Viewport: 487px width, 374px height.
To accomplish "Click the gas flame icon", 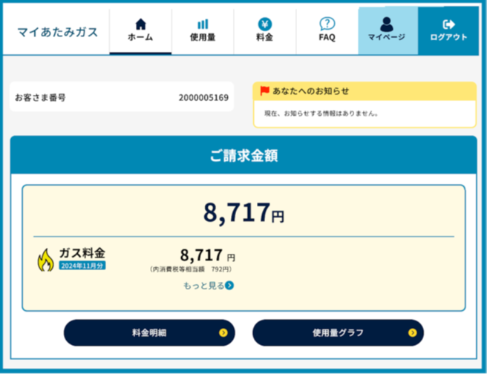I will (45, 259).
